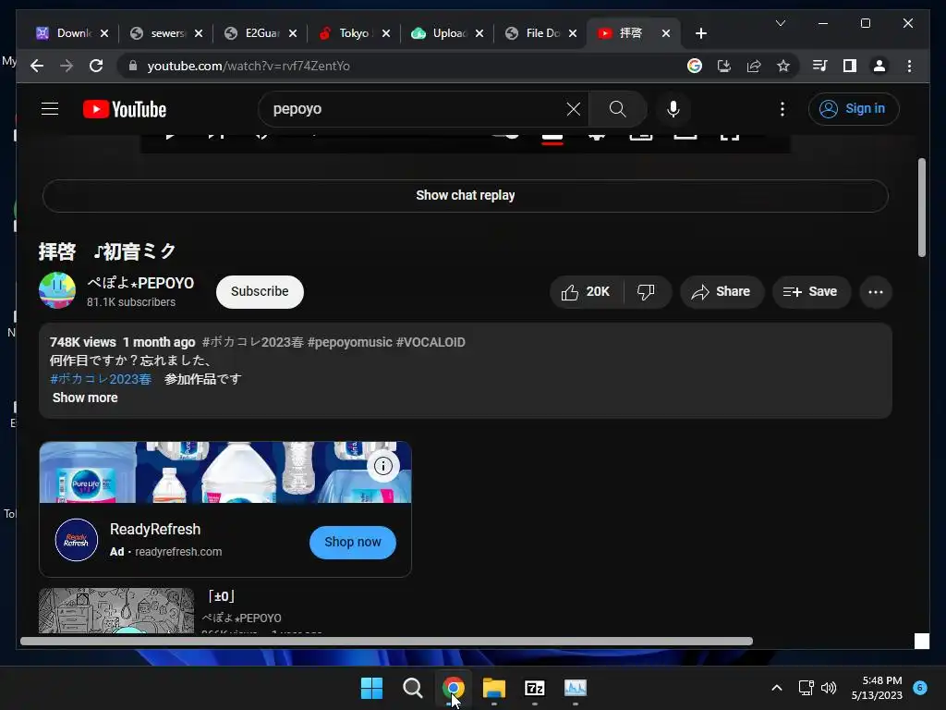Like the video with 20K thumbs-up

(x=586, y=292)
